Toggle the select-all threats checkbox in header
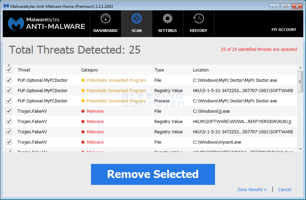This screenshot has height=200, width=306. pyautogui.click(x=9, y=70)
